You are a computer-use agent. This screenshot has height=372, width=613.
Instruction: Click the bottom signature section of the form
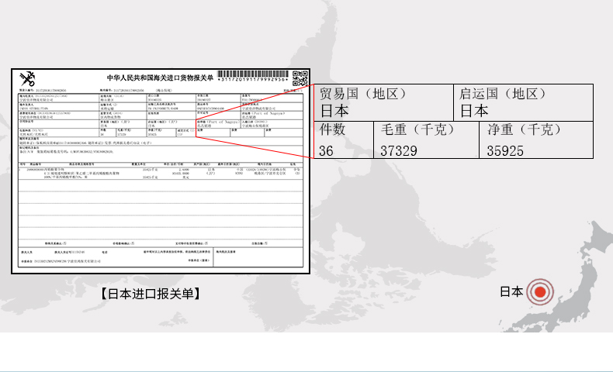[x=159, y=257]
